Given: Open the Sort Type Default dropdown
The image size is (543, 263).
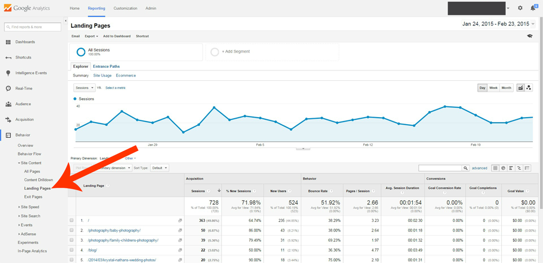Looking at the screenshot, I should pyautogui.click(x=159, y=168).
